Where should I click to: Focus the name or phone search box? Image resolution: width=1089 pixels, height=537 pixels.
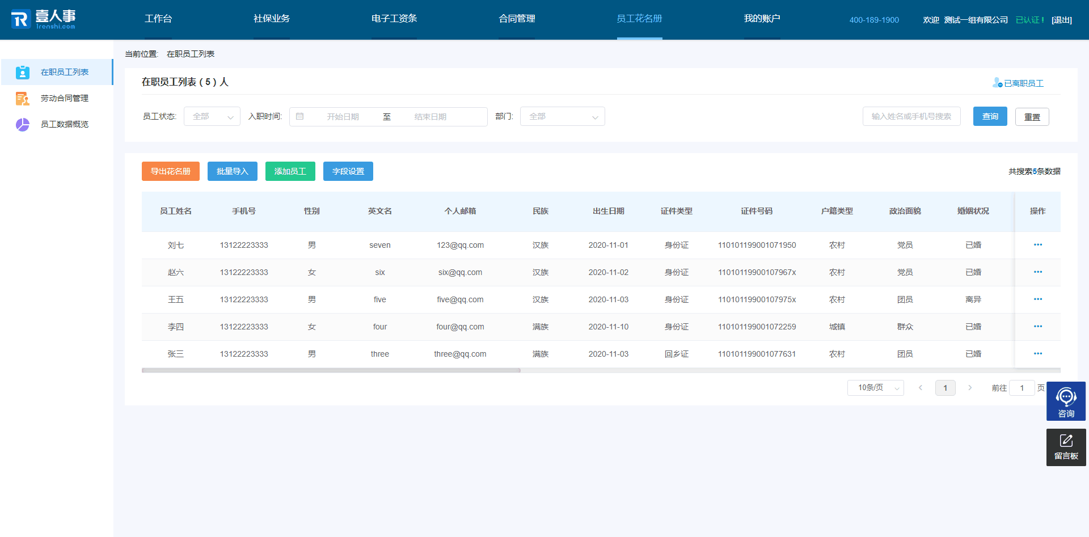[911, 116]
